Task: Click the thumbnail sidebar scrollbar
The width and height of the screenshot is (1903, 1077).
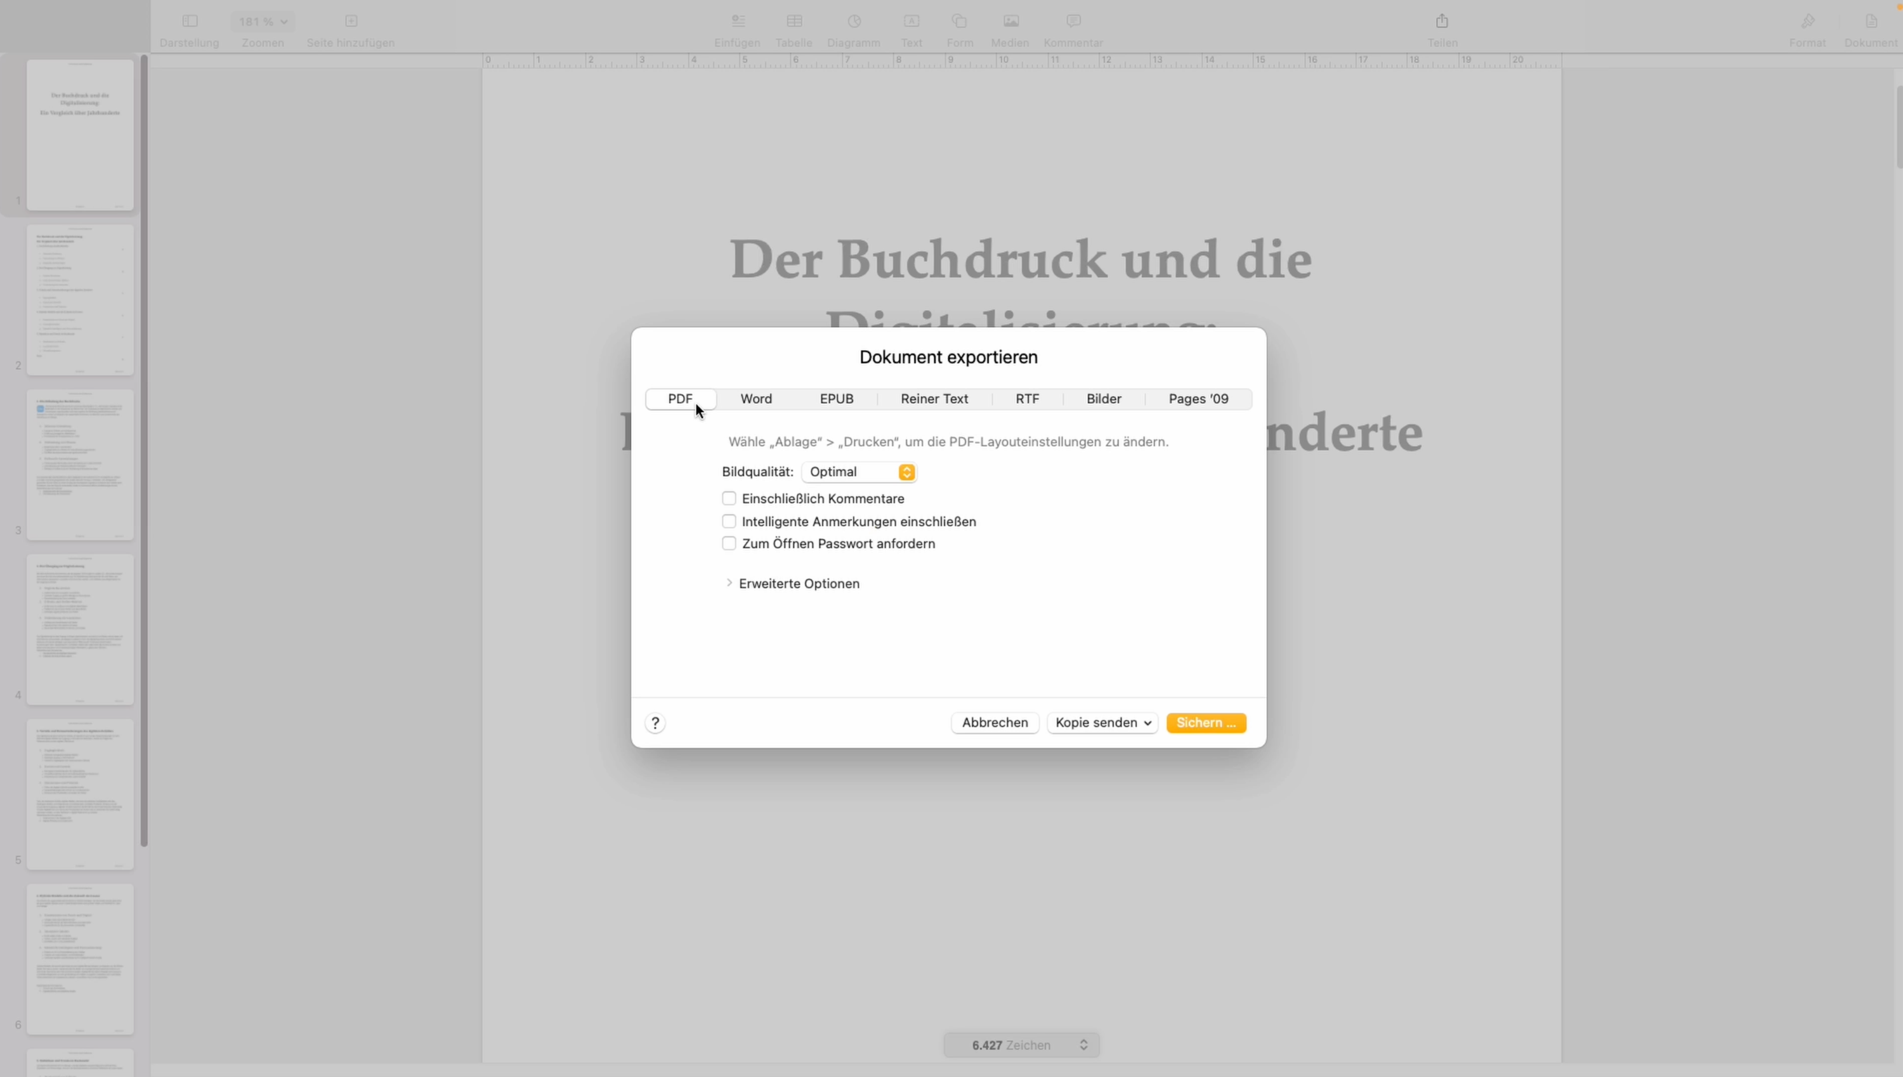Action: [x=145, y=451]
